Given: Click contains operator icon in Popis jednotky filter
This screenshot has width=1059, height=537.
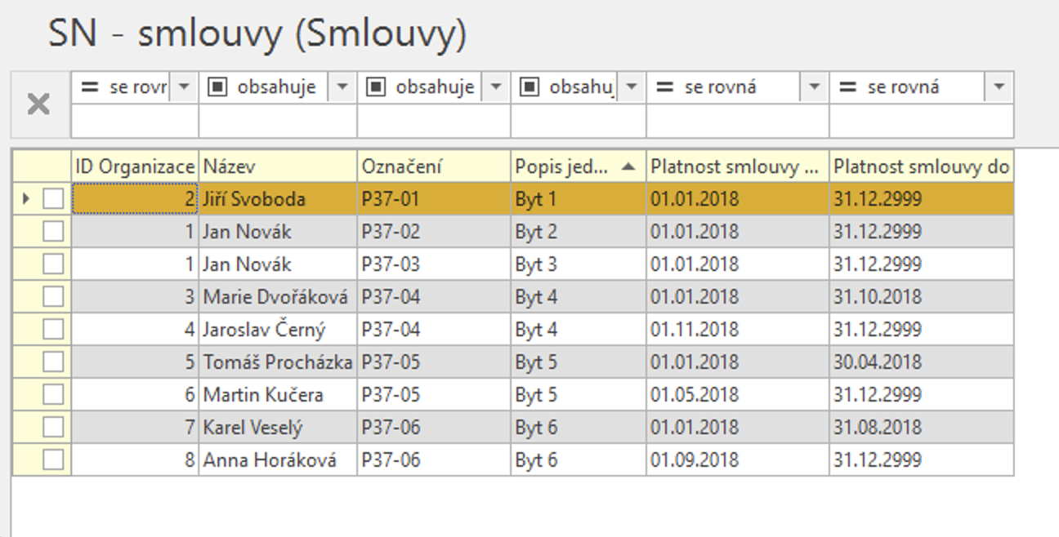Looking at the screenshot, I should pyautogui.click(x=529, y=87).
